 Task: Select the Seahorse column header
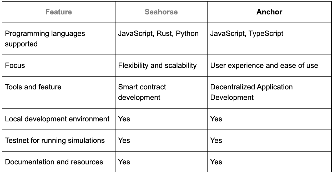click(161, 12)
